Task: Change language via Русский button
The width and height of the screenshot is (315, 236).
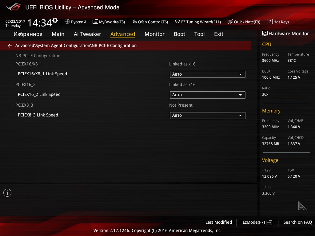Action: coord(75,22)
